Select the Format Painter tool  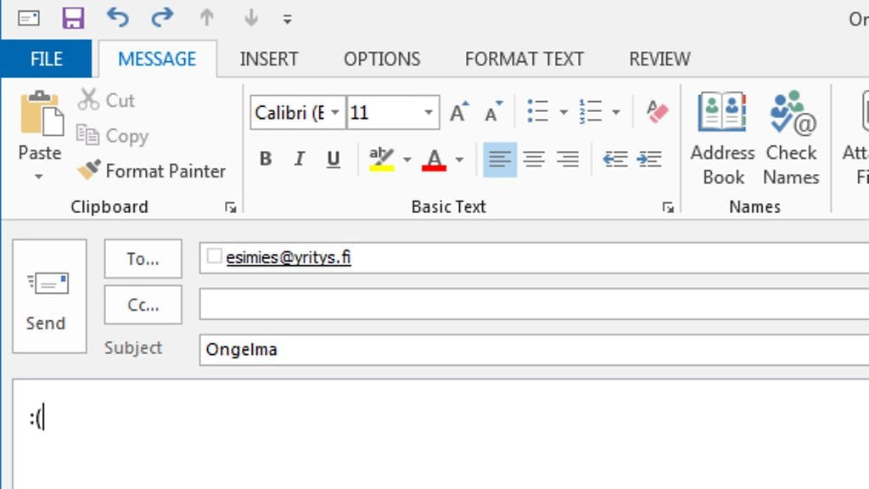(x=151, y=171)
